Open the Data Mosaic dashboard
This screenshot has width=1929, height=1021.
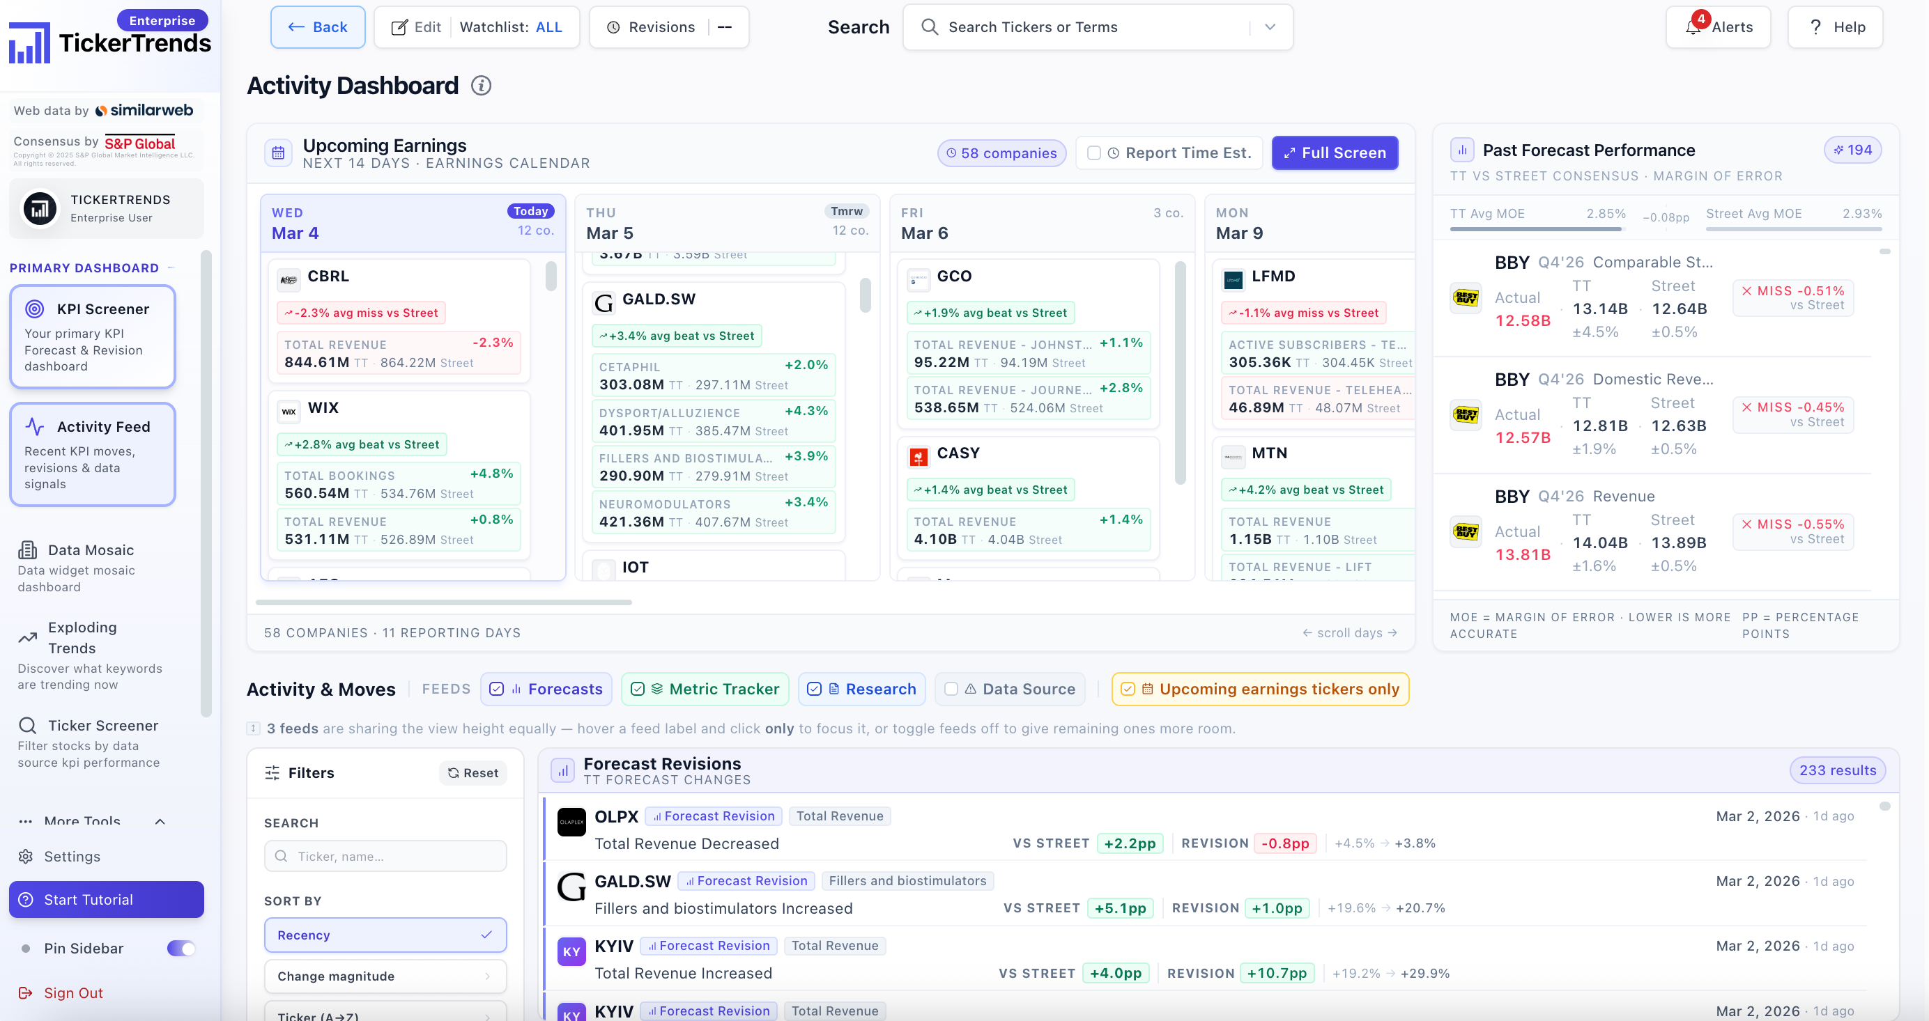[x=91, y=550]
